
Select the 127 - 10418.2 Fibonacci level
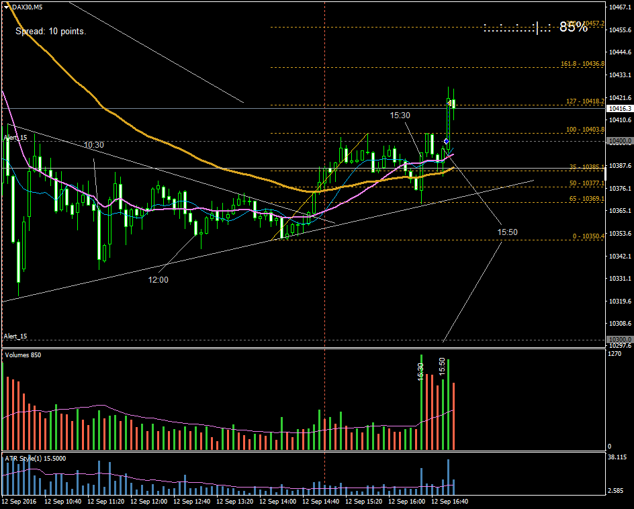tap(585, 101)
